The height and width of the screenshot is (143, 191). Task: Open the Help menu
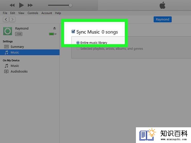click(58, 13)
